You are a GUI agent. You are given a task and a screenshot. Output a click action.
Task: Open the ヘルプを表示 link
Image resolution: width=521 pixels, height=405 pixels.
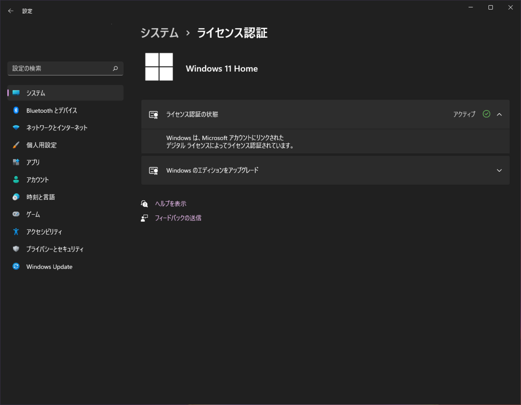click(171, 203)
